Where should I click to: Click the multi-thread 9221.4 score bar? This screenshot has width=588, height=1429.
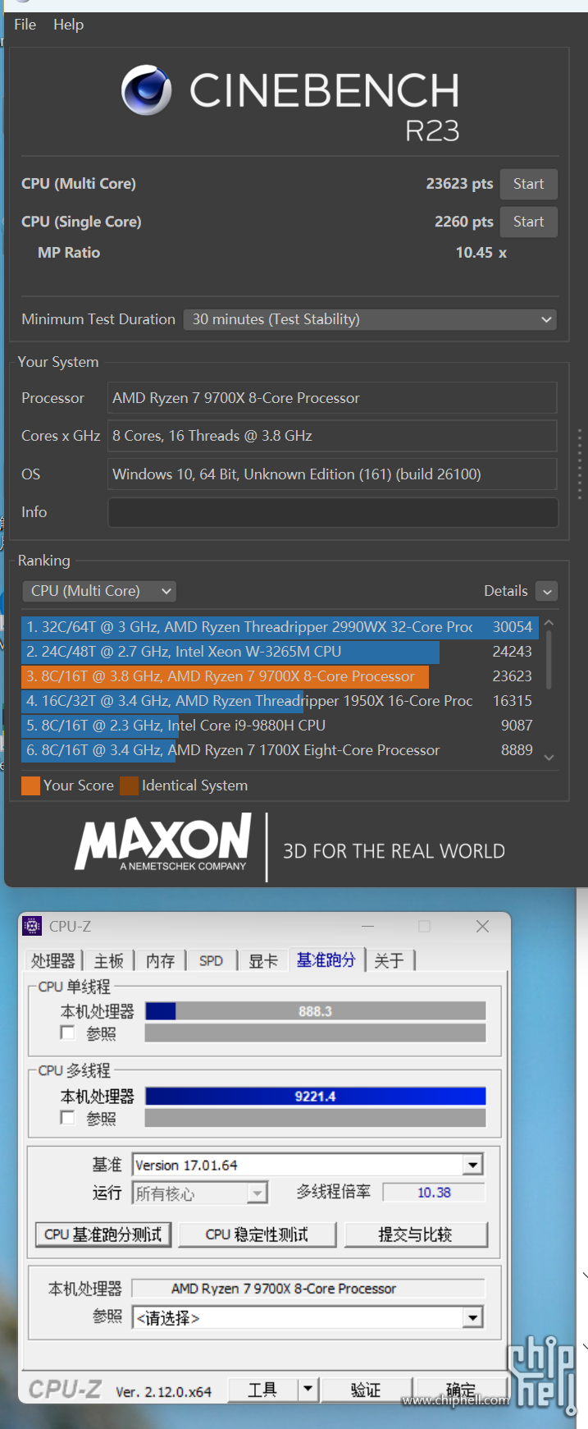(316, 1096)
